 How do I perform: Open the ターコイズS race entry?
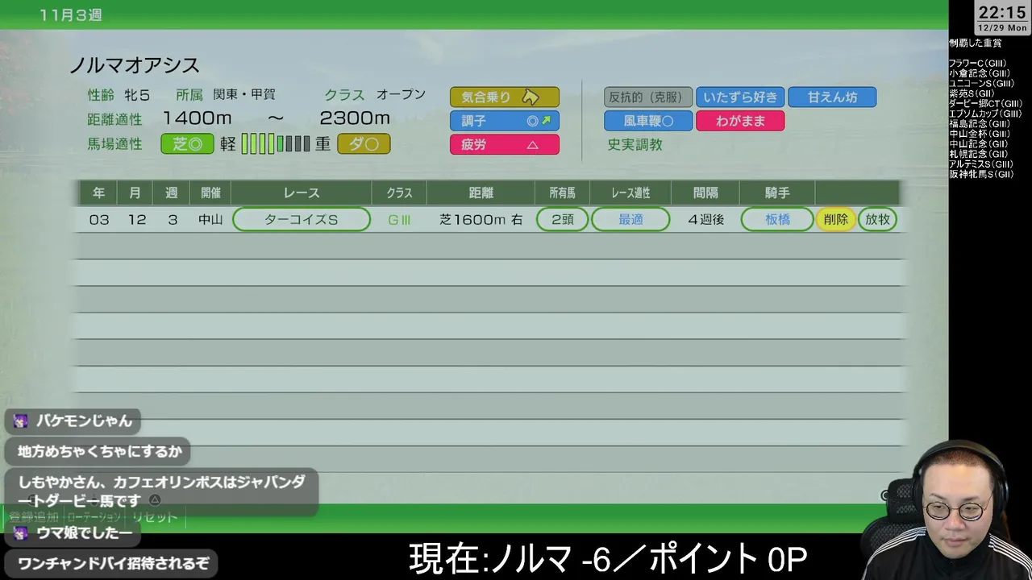(302, 219)
